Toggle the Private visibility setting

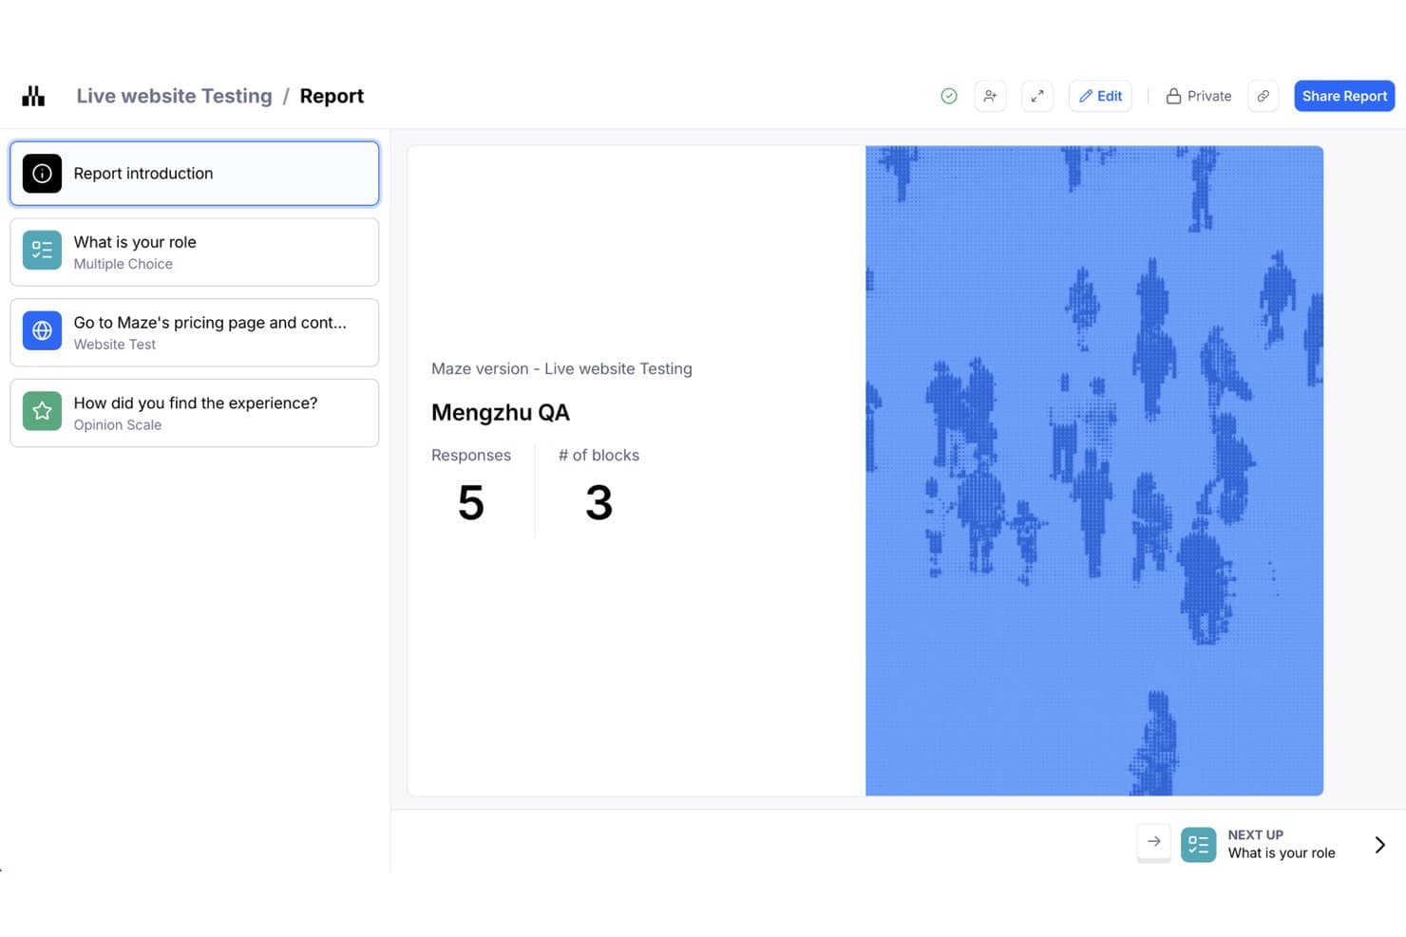click(1198, 96)
